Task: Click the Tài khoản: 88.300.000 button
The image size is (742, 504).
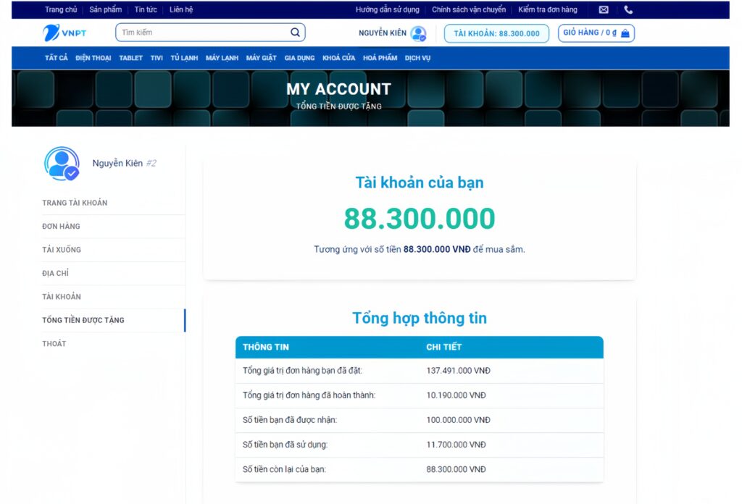Action: 496,33
